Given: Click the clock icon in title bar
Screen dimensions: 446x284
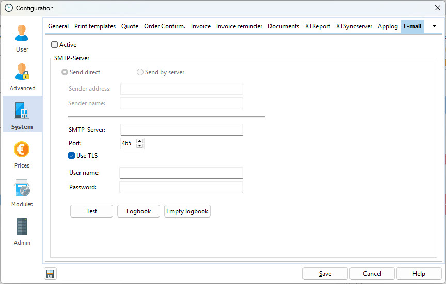Looking at the screenshot, I should [8, 8].
